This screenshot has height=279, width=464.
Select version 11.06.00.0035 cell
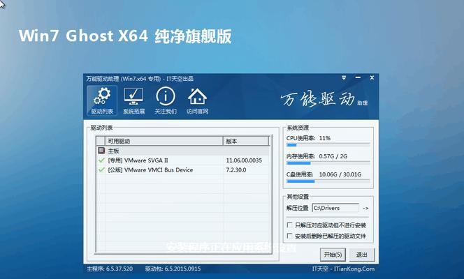pyautogui.click(x=244, y=160)
